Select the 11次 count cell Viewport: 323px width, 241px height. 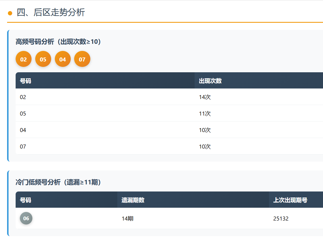(205, 114)
